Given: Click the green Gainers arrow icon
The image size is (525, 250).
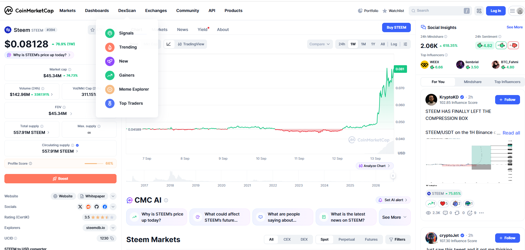Looking at the screenshot, I should click(x=110, y=75).
